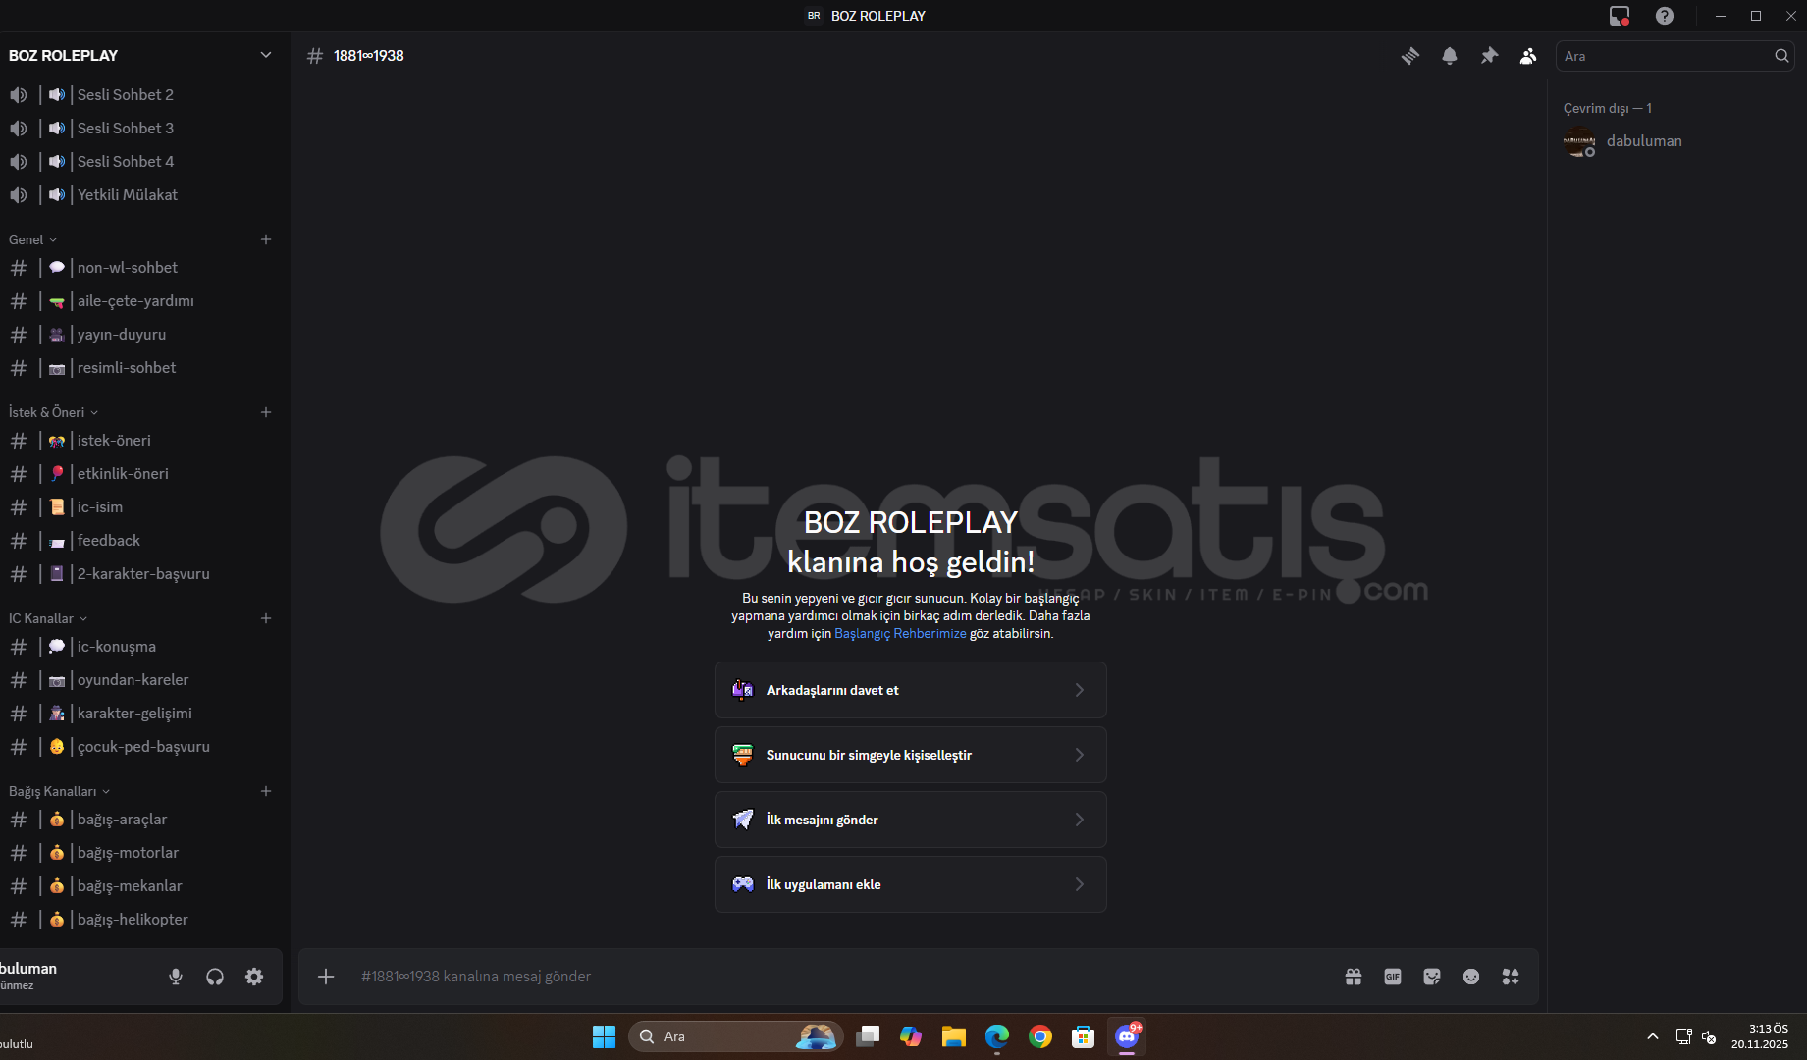Open the gift icon in message bar
The height and width of the screenshot is (1060, 1807).
point(1354,977)
